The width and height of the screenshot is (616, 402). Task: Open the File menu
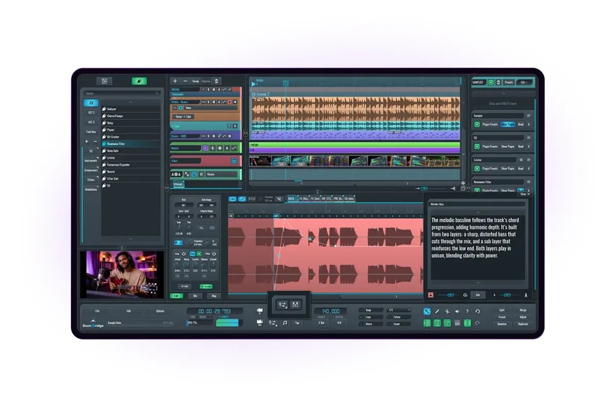[97, 311]
